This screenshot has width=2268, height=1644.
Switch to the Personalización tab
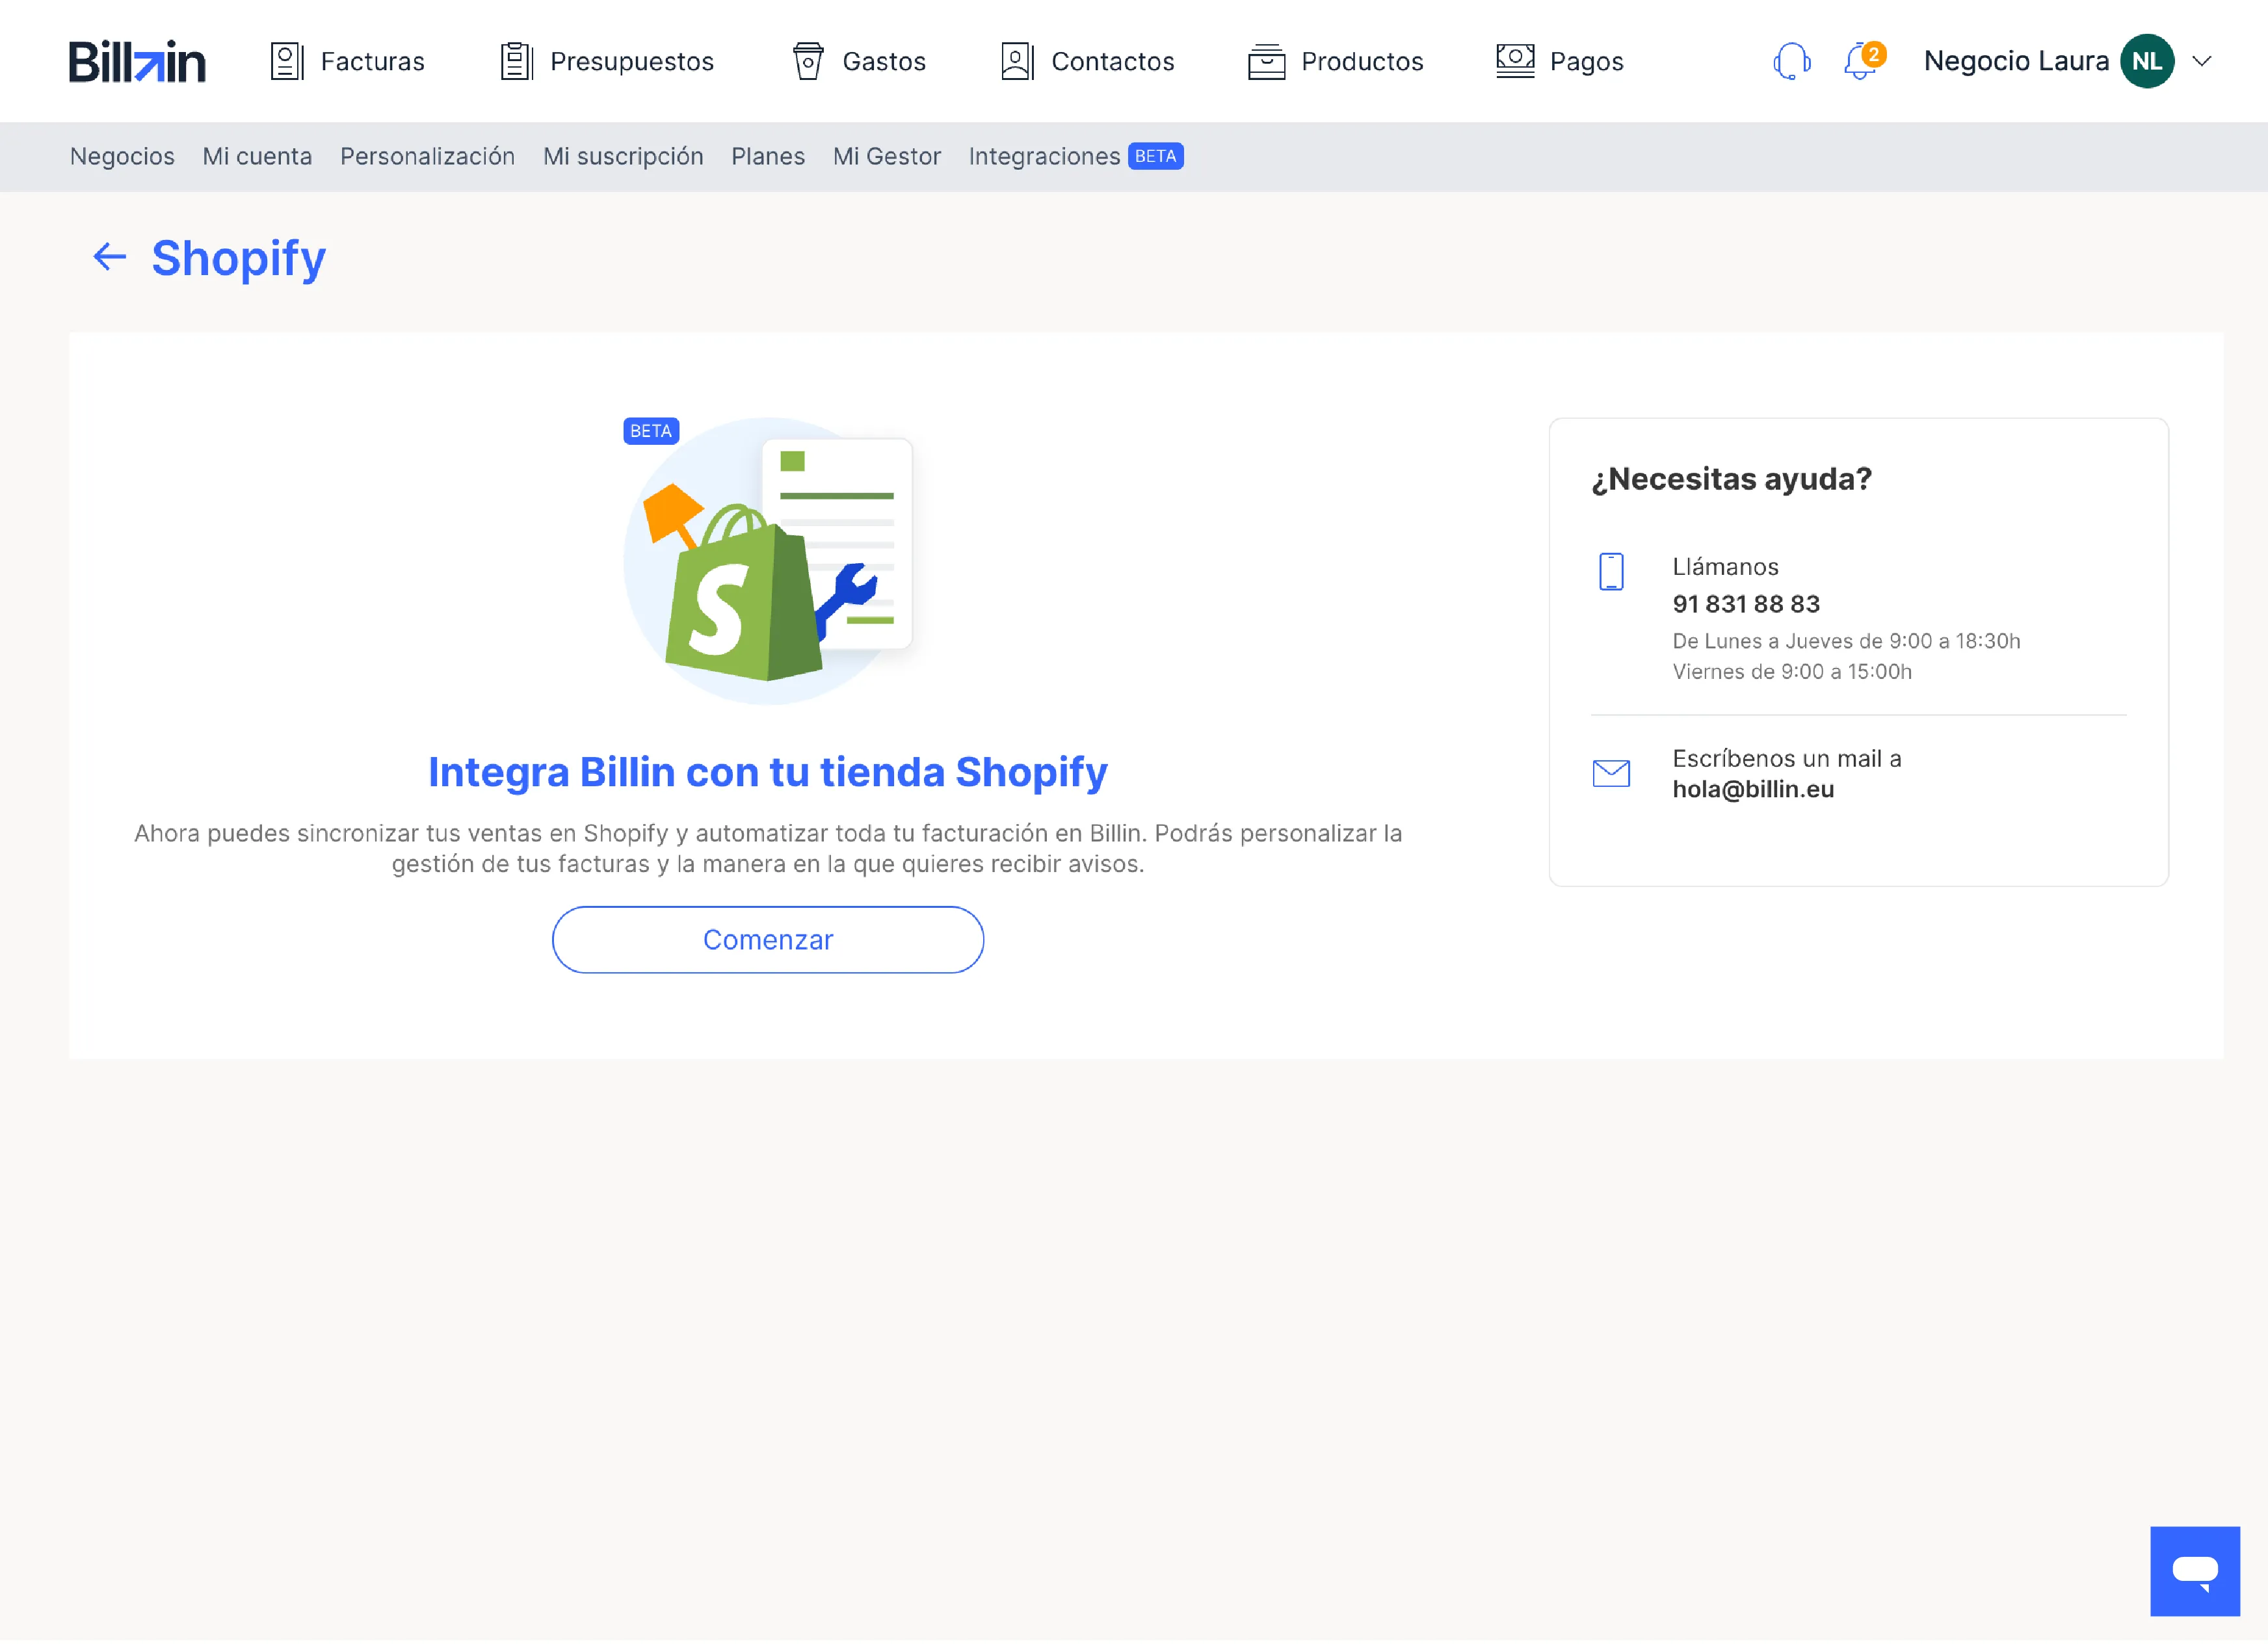(x=427, y=157)
